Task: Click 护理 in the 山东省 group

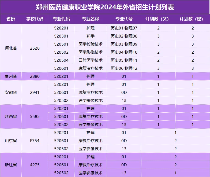Action: [x=91, y=132]
